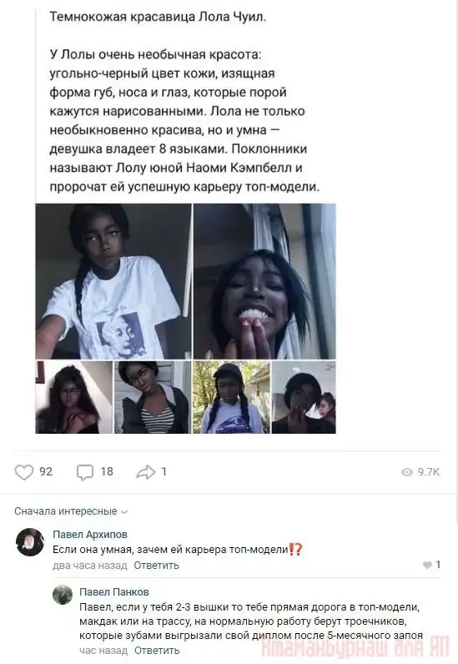
Task: Open Павел Панков's profile avatar
Action: coord(63,595)
